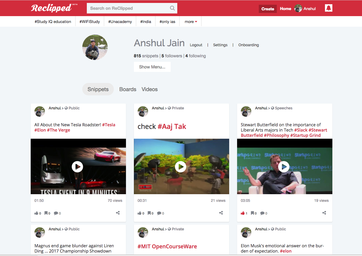The width and height of the screenshot is (362, 256).
Task: Play the Tesla event video
Action: point(77,167)
